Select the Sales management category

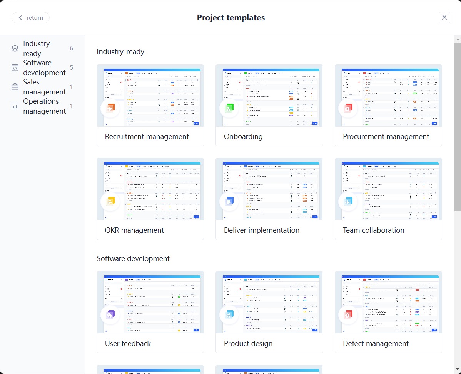click(42, 87)
